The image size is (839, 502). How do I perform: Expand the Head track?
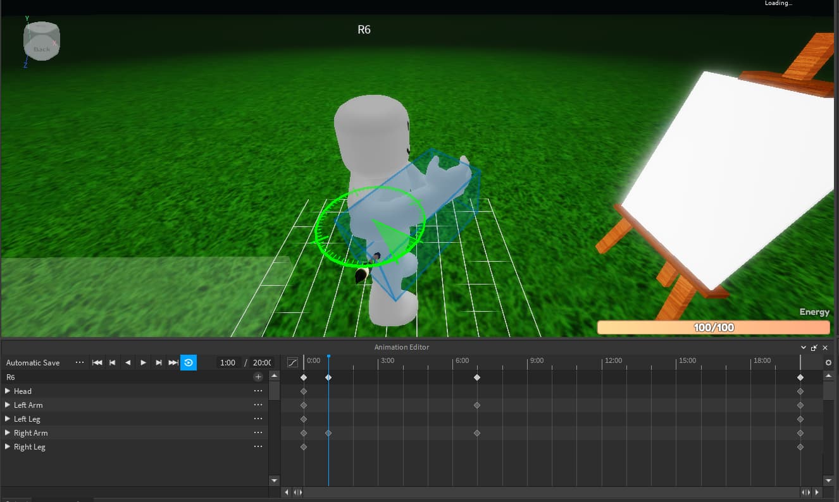(x=8, y=391)
